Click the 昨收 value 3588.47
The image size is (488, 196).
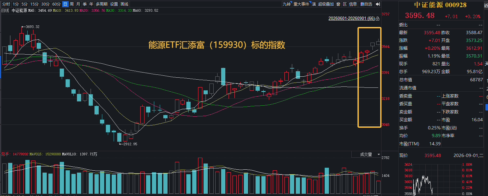[x=474, y=33]
